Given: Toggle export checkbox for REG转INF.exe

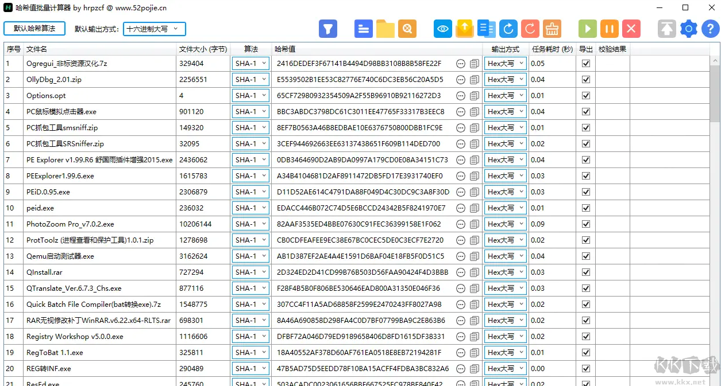Looking at the screenshot, I should (586, 369).
